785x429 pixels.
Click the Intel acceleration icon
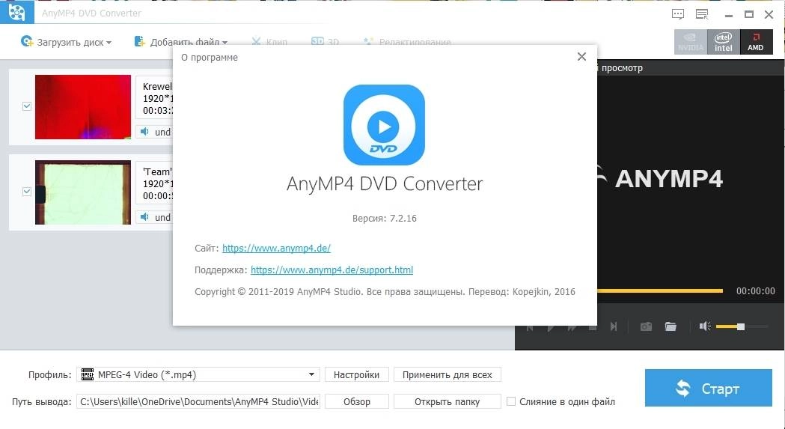(723, 42)
